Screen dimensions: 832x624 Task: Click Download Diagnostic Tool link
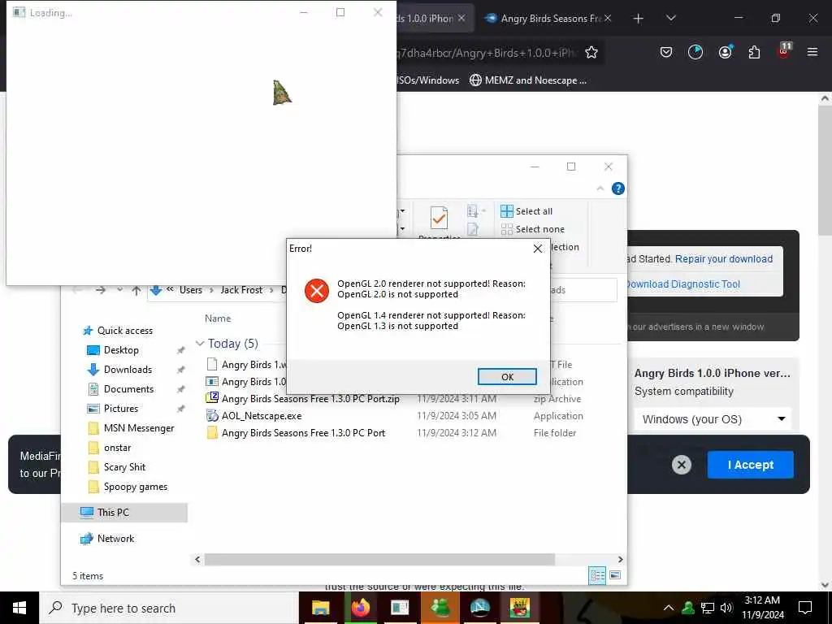[683, 284]
